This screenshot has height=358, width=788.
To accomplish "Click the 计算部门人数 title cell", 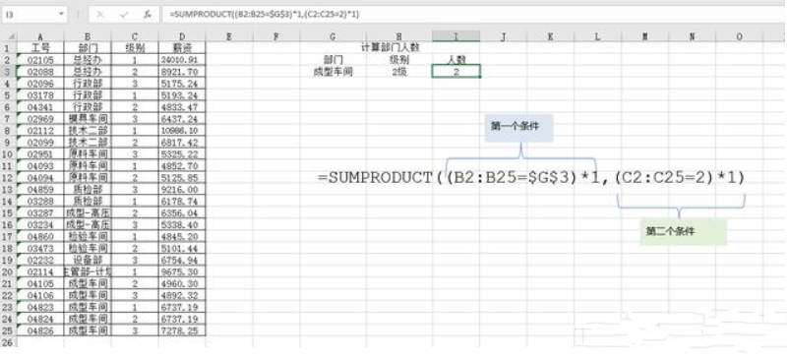I will [x=390, y=48].
